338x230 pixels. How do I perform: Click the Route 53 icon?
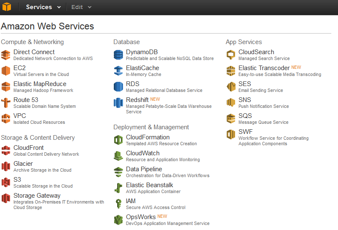[6, 102]
